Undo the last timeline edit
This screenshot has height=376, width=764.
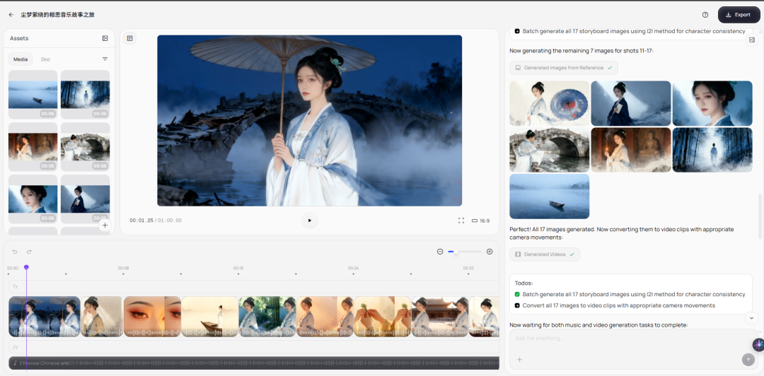click(15, 252)
